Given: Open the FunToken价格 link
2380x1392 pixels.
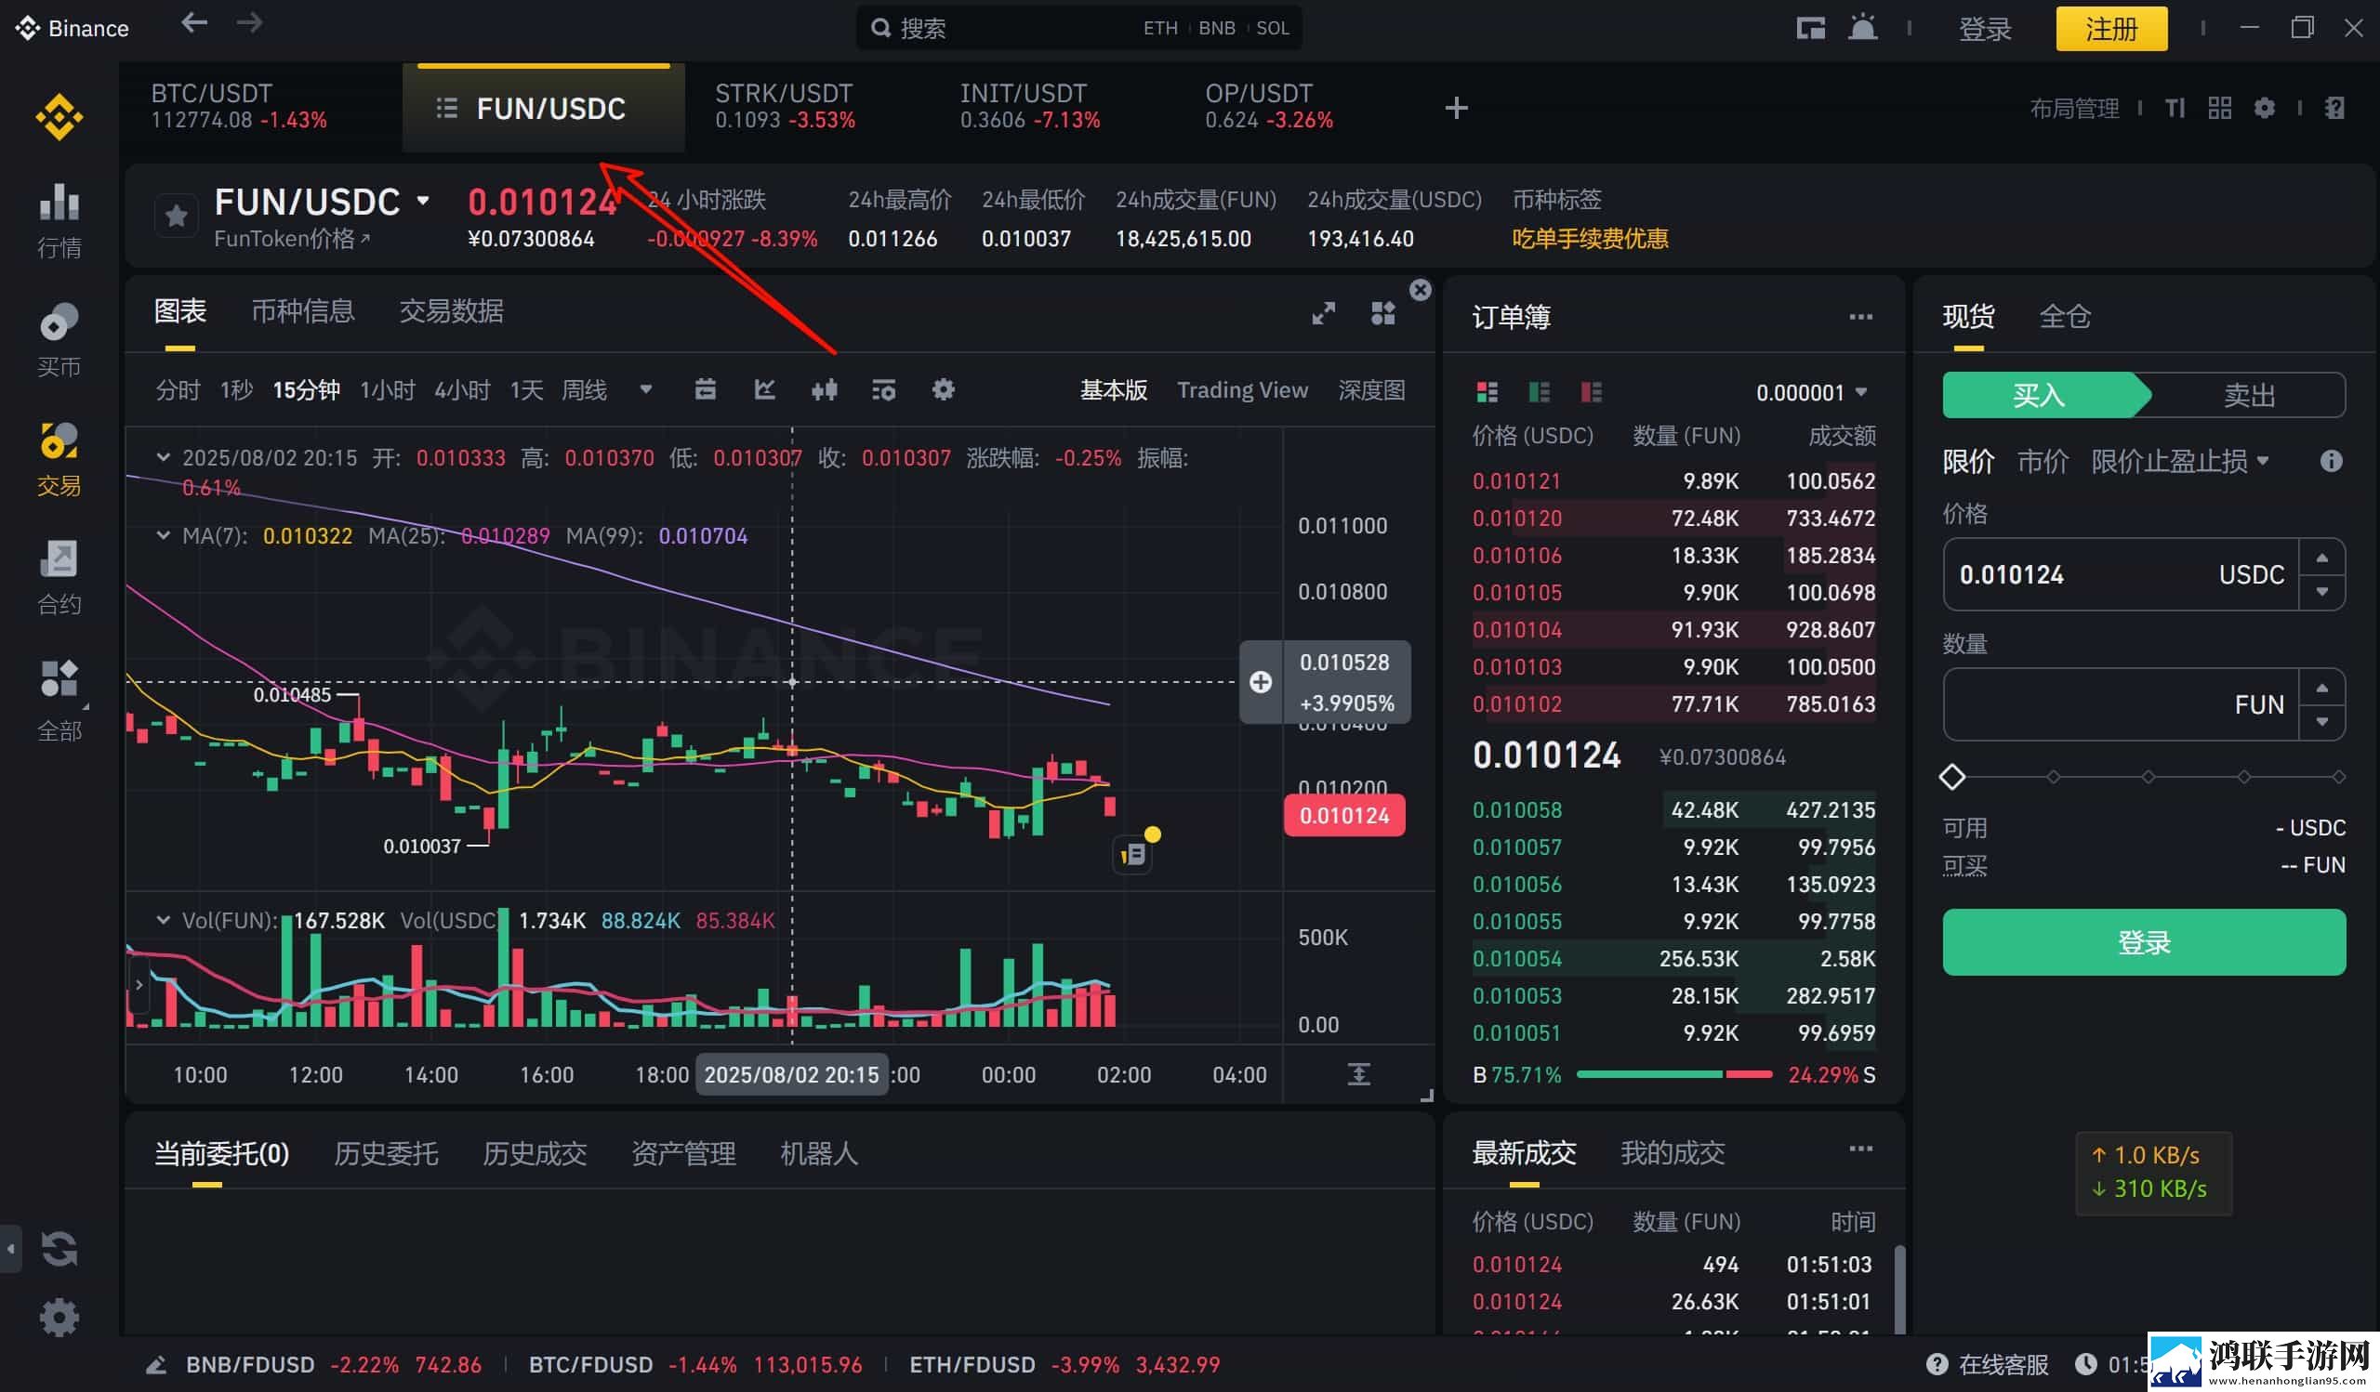Looking at the screenshot, I should [292, 239].
